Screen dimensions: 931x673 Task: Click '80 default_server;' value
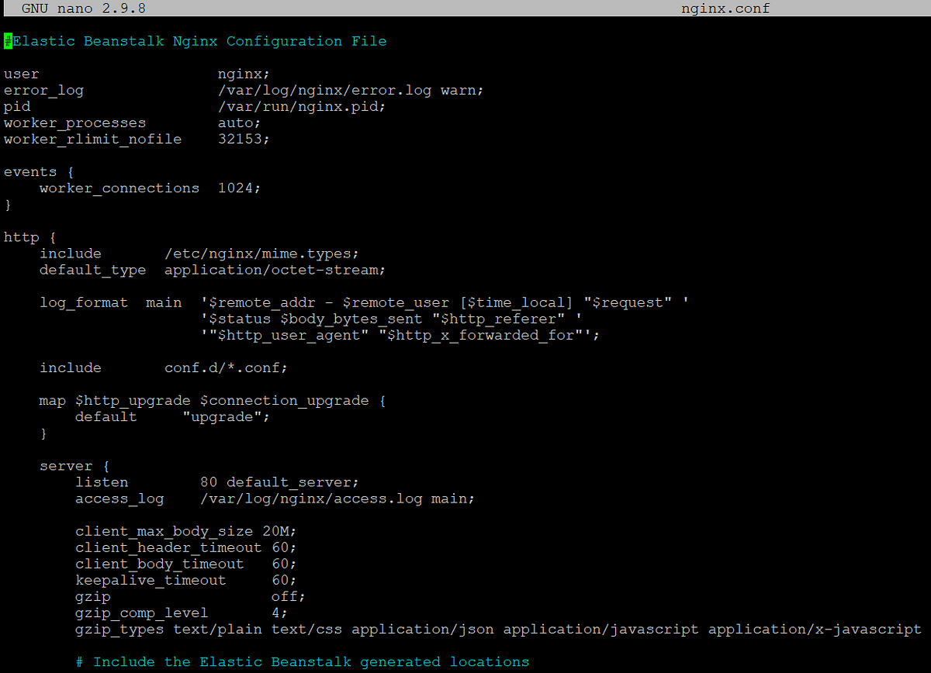click(279, 482)
